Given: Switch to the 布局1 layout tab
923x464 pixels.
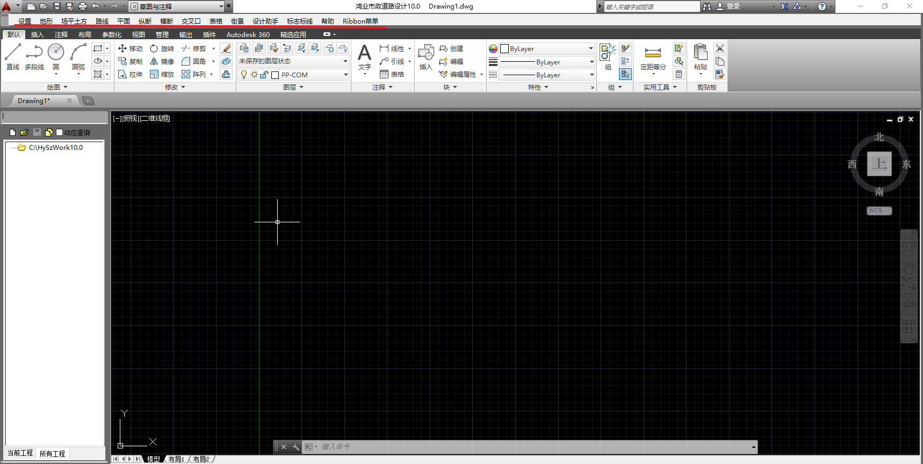Looking at the screenshot, I should (176, 459).
